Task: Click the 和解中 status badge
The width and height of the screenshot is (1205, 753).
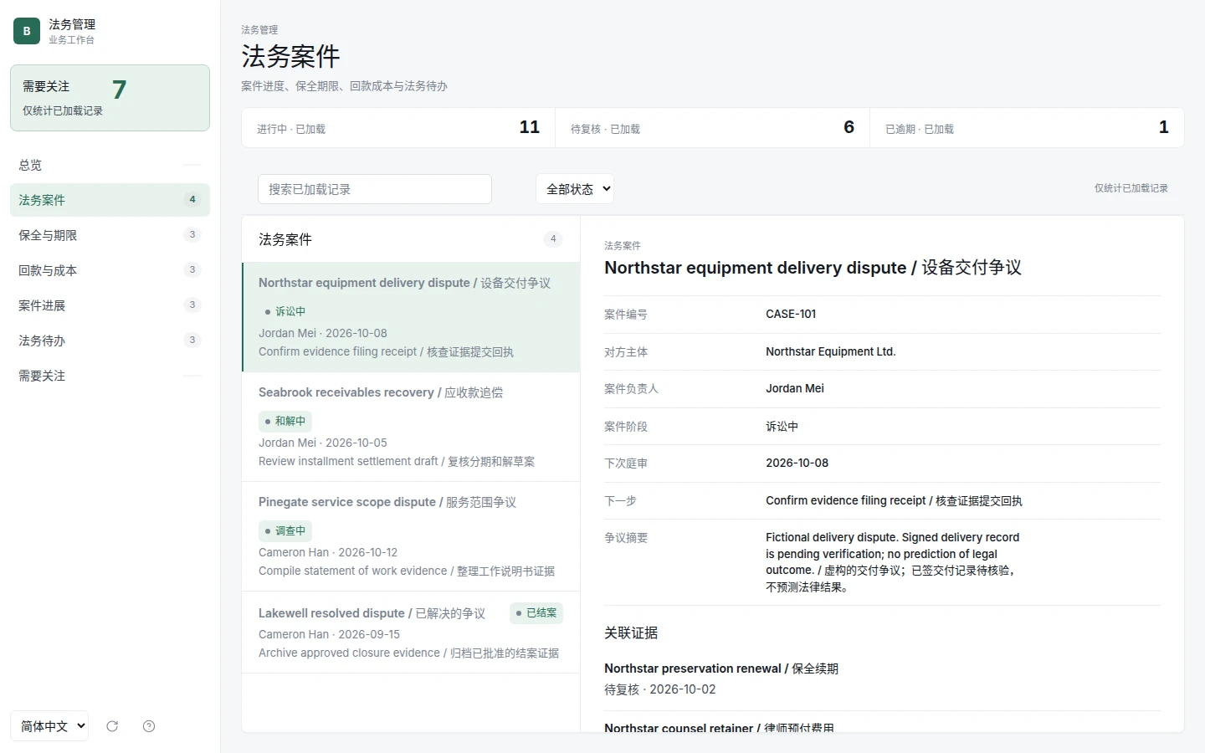Action: pos(285,421)
